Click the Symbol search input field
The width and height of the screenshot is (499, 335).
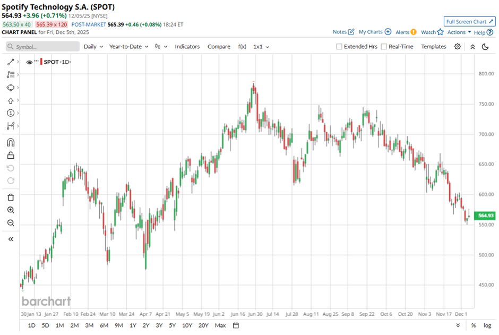[x=41, y=47]
